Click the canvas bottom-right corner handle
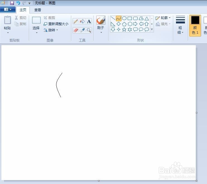207x184 pixels. (x=196, y=181)
